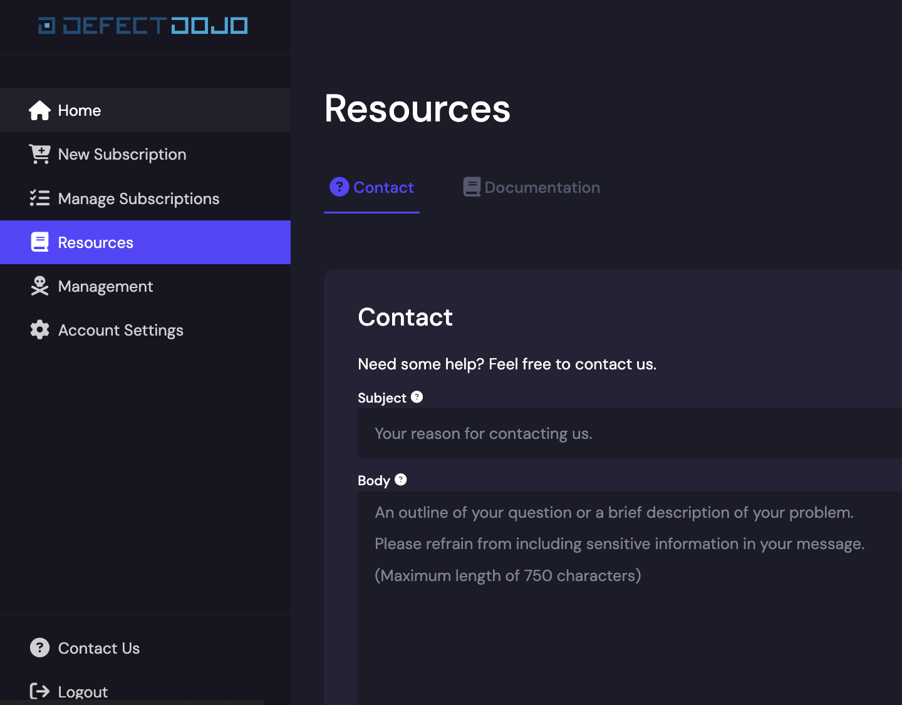Click the Management skull icon
This screenshot has width=902, height=705.
point(39,286)
